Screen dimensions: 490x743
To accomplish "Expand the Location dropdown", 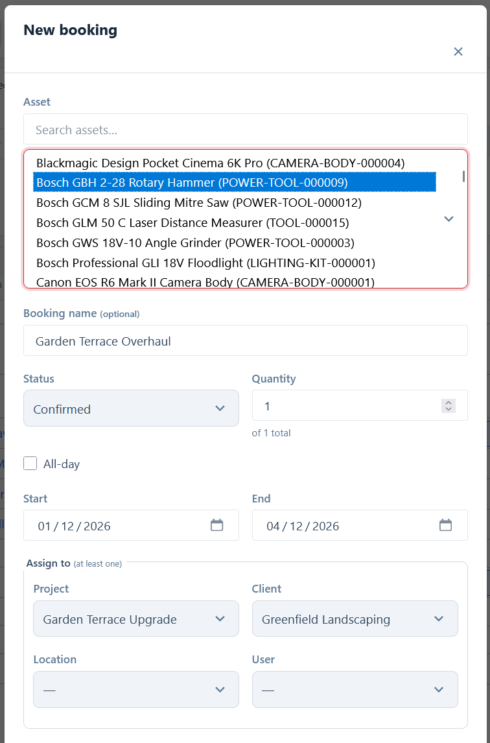I will 136,689.
